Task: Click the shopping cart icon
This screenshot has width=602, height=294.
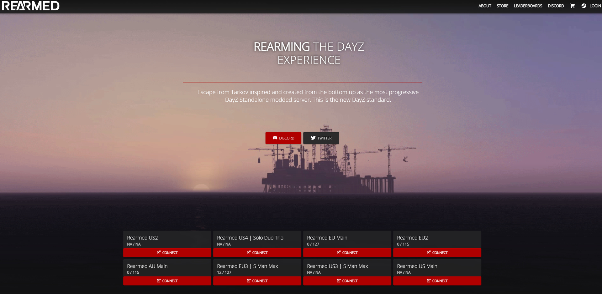Action: (572, 6)
